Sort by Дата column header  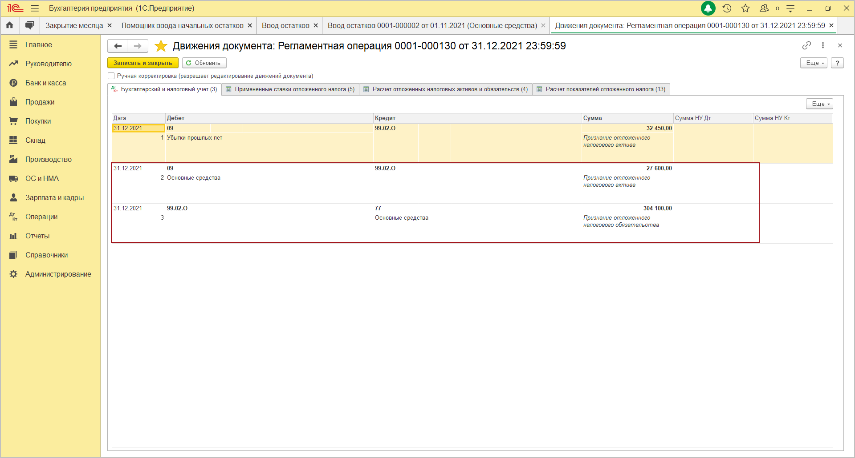[x=138, y=118]
